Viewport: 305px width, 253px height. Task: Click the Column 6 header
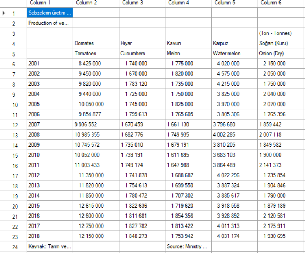pos(281,3)
